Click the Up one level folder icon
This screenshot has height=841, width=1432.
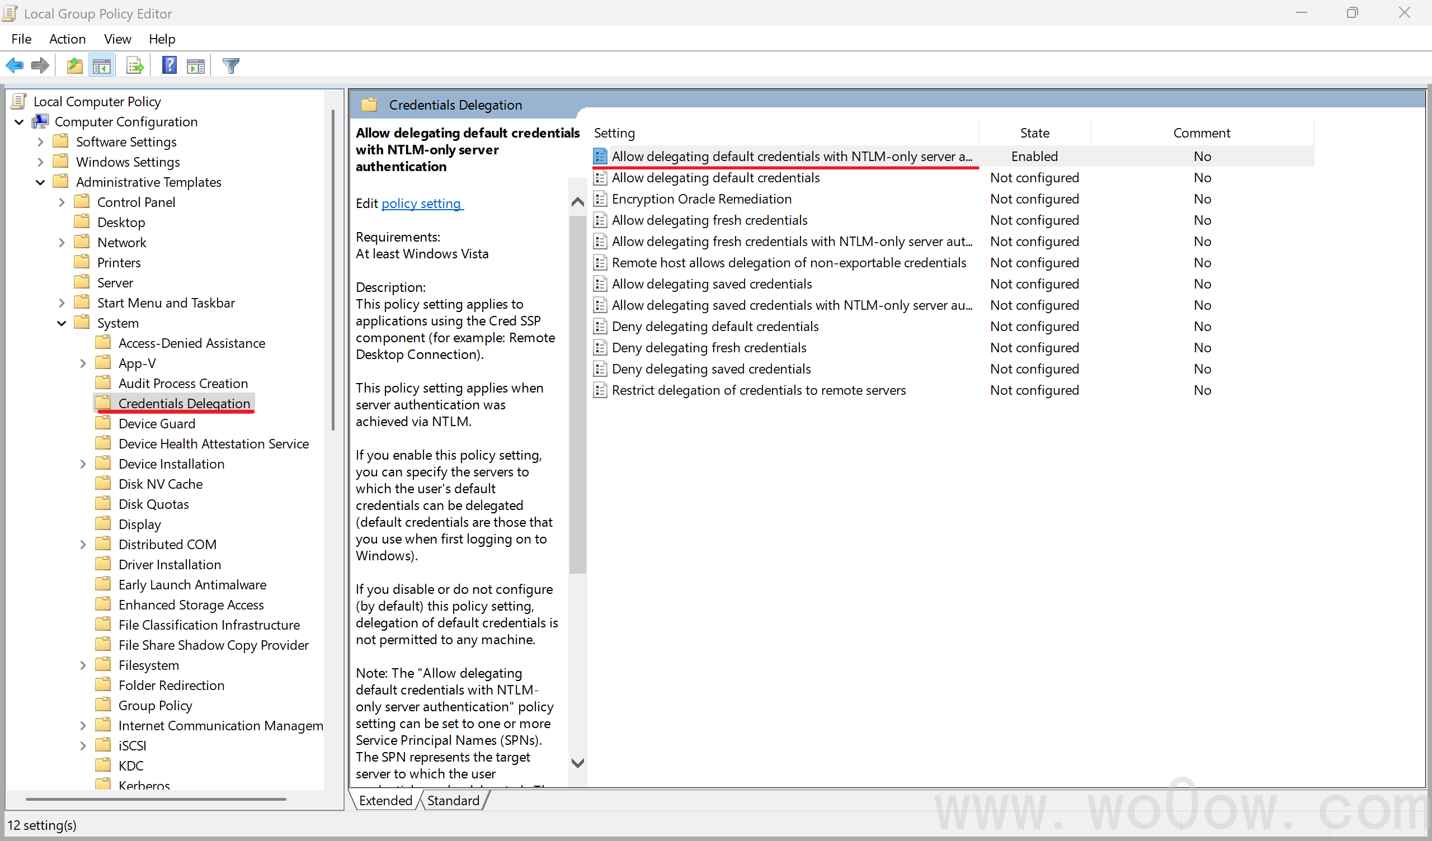coord(74,65)
